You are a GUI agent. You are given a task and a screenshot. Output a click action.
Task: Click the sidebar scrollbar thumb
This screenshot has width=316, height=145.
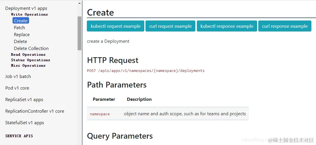coord(79,33)
